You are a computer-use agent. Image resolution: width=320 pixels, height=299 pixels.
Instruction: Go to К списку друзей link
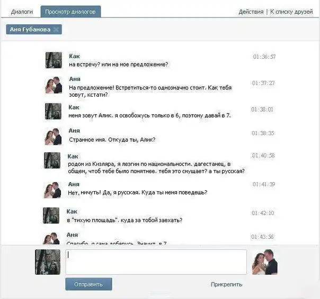pos(291,12)
